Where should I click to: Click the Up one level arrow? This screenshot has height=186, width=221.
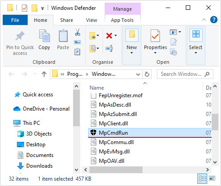point(44,74)
